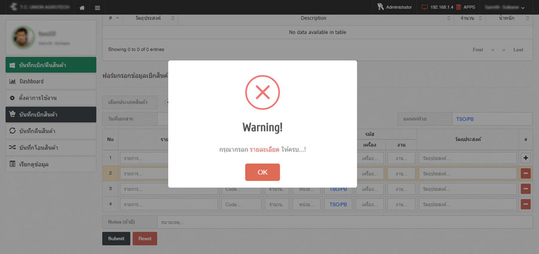Image resolution: width=539 pixels, height=254 pixels.
Task: Open ตั้งค่าการใช้งาน settings menu
Action: [51, 98]
